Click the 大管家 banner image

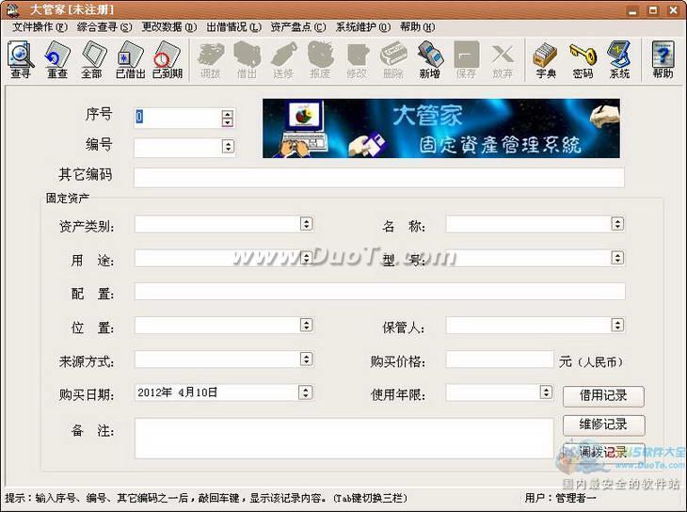[440, 128]
